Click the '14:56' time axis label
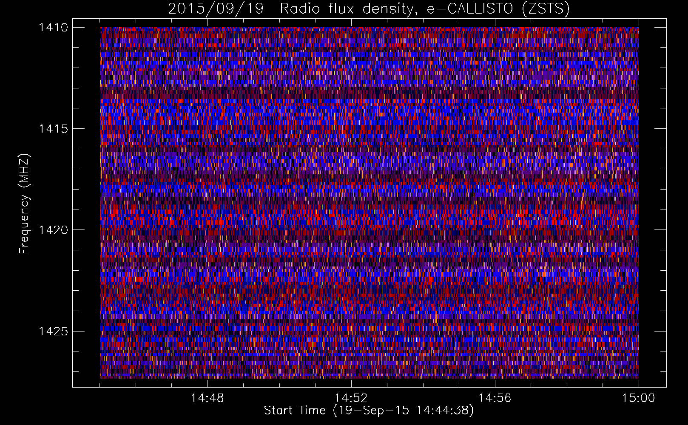The width and height of the screenshot is (688, 425). pyautogui.click(x=495, y=398)
